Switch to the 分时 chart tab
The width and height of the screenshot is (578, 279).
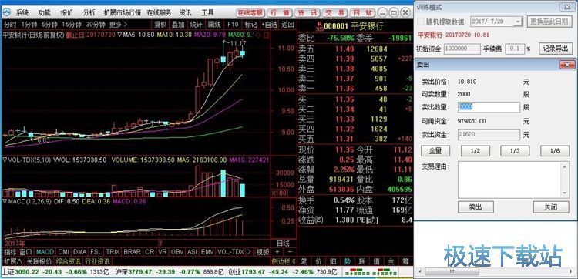click(x=10, y=25)
